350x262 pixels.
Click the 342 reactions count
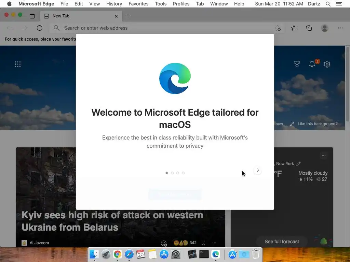(x=193, y=243)
